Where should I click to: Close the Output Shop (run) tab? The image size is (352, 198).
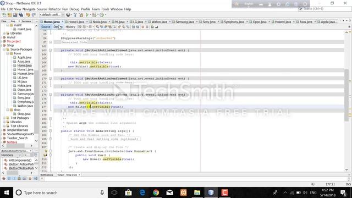(x=79, y=175)
